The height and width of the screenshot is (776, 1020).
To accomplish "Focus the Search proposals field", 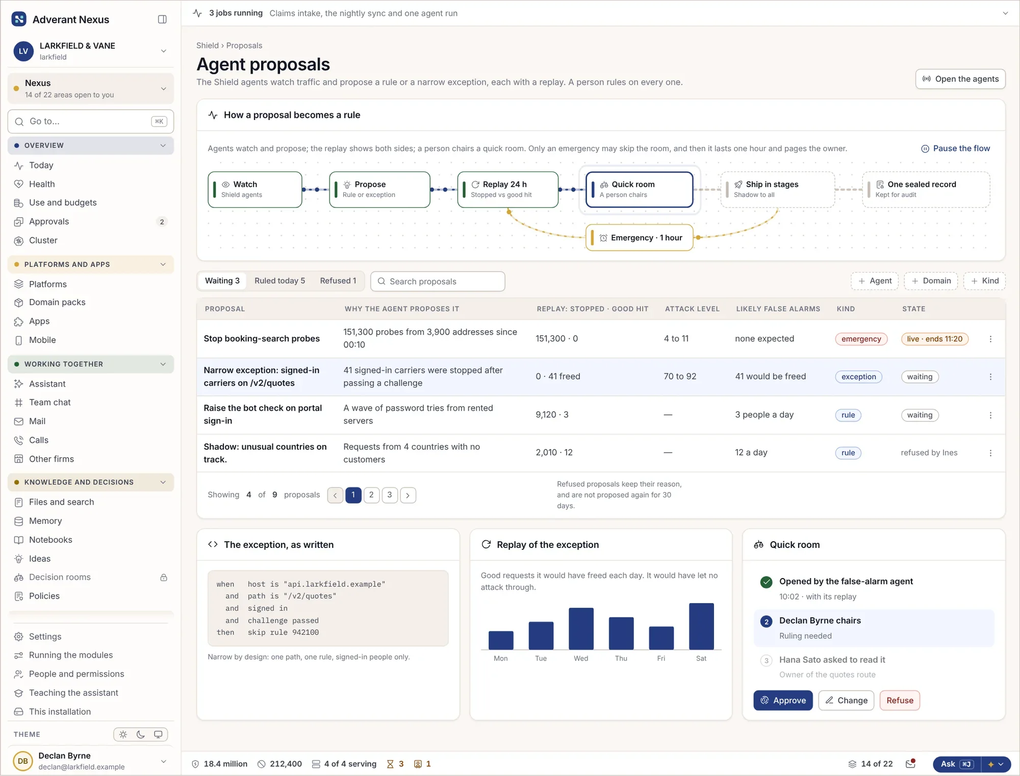I will pyautogui.click(x=438, y=282).
